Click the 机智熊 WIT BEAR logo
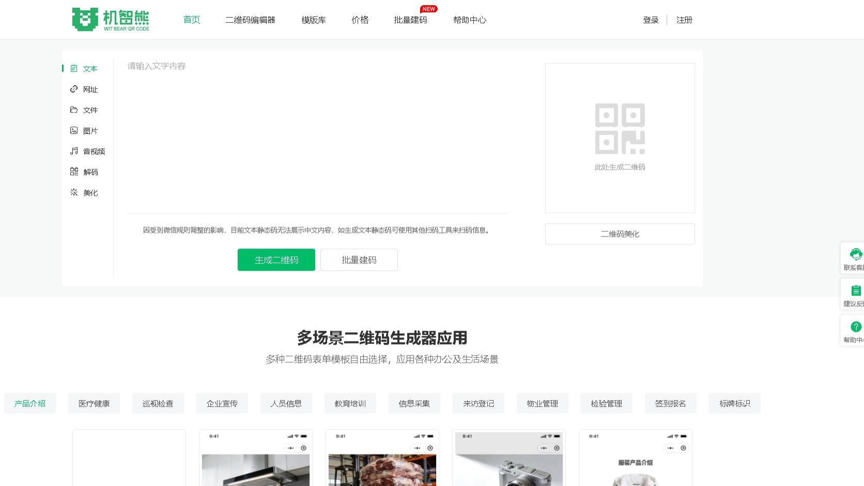The height and width of the screenshot is (486, 864). (x=111, y=20)
